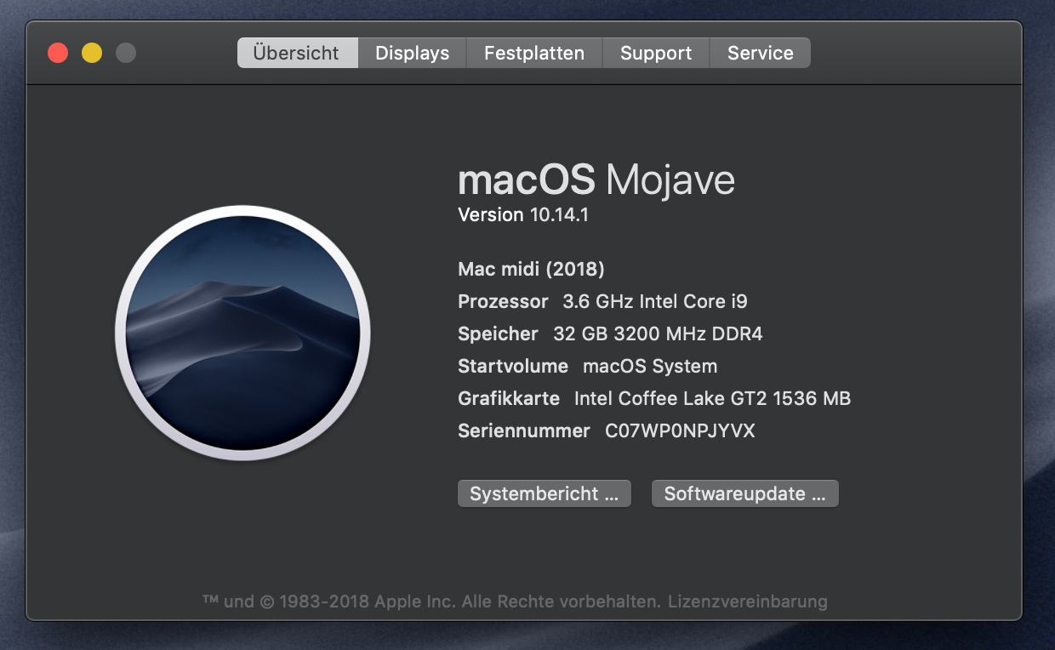Click the macOS System startup volume value
The width and height of the screenshot is (1055, 650).
click(x=650, y=367)
